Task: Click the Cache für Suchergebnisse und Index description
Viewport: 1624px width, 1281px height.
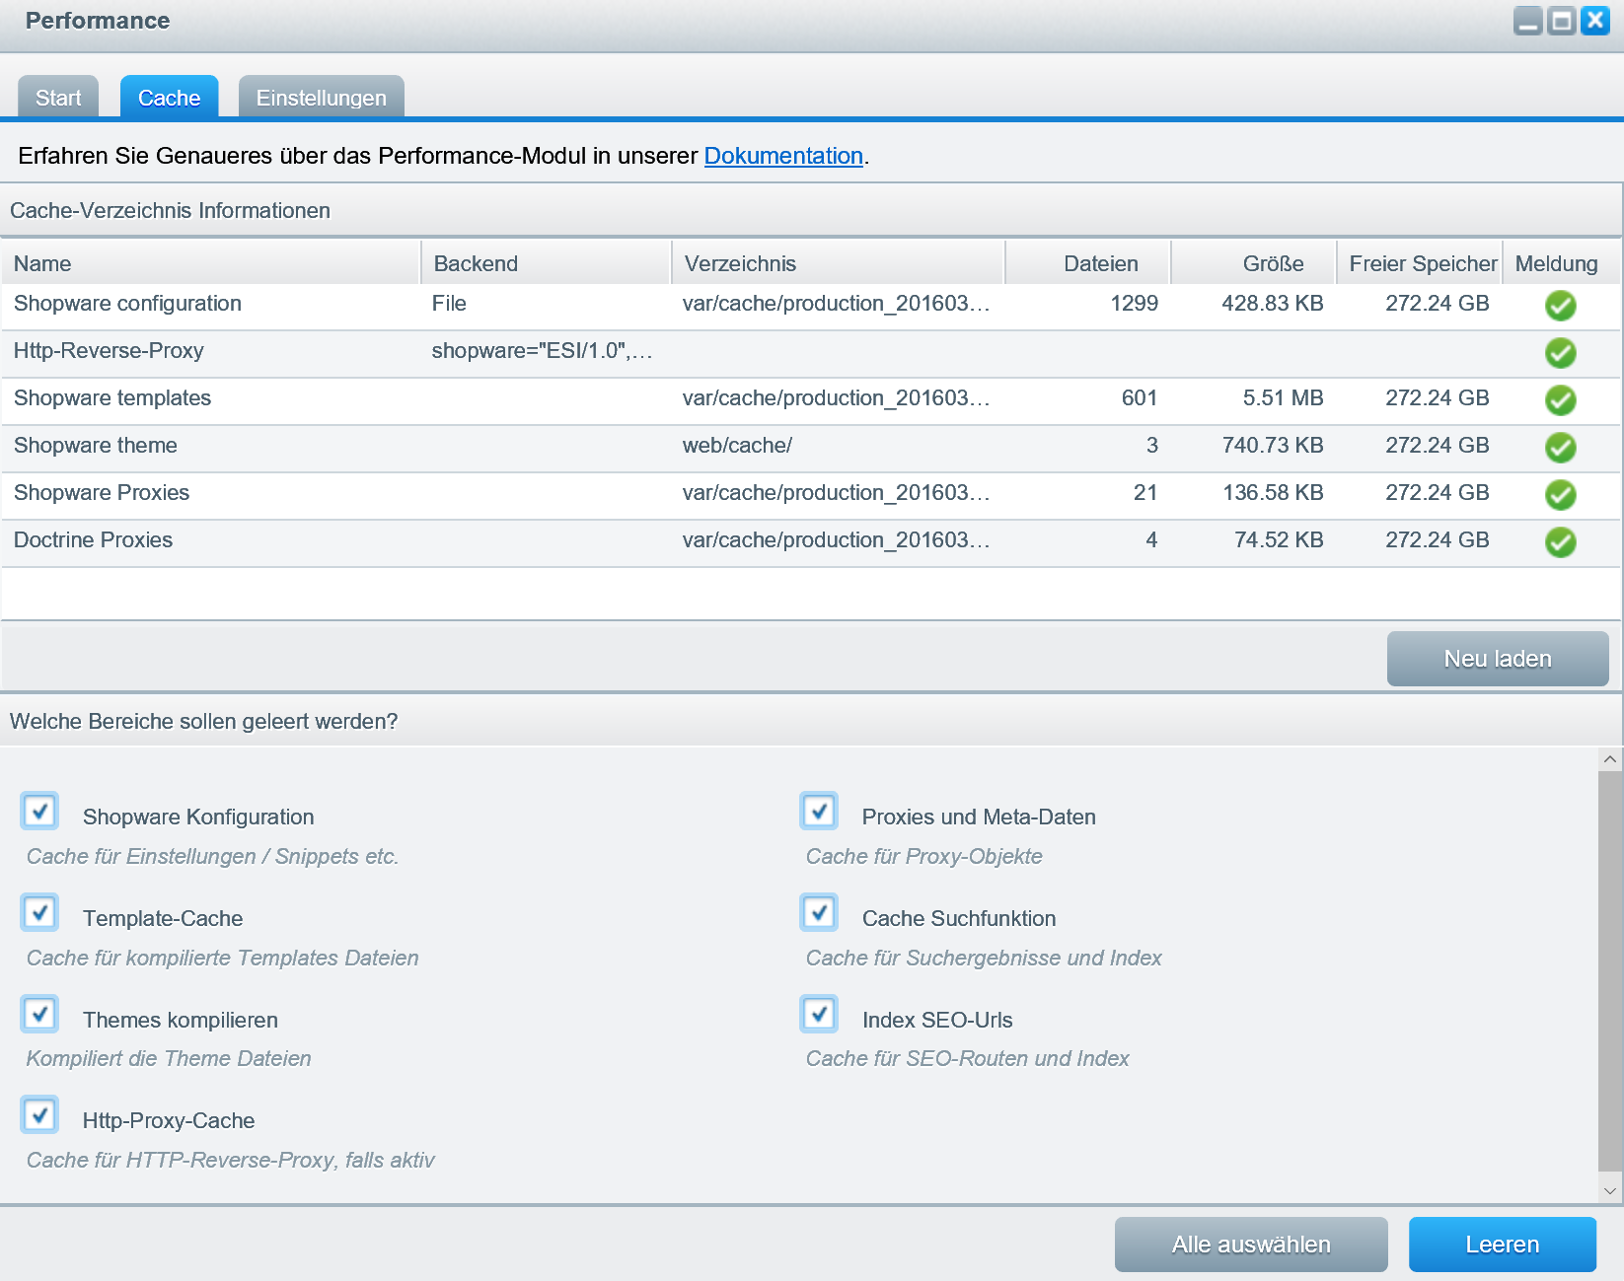Action: point(984,958)
